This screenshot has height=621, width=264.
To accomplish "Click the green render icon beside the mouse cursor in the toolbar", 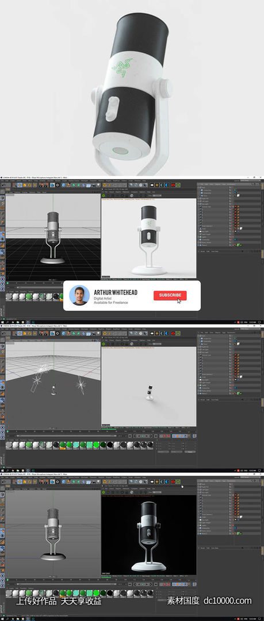I will [178, 481].
